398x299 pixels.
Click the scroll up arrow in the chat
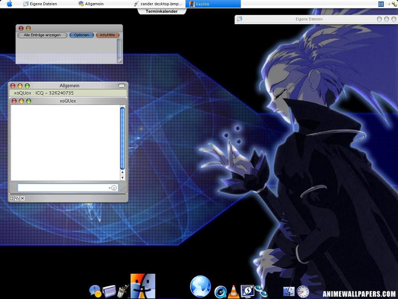(x=122, y=172)
